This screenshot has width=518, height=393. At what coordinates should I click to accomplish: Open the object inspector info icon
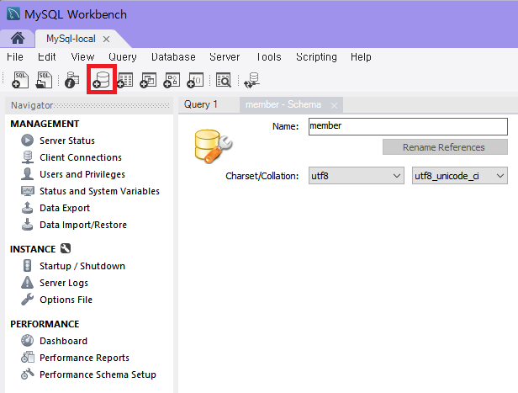[x=71, y=80]
